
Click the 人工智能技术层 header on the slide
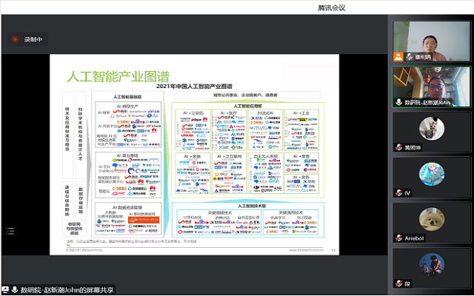[252, 206]
